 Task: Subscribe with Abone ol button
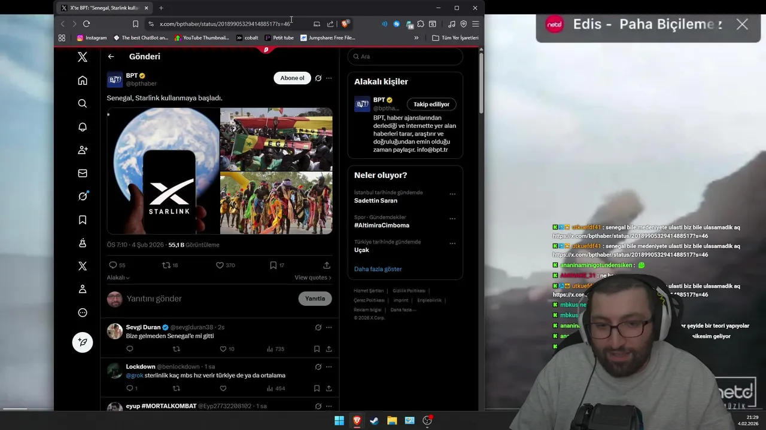pos(292,78)
